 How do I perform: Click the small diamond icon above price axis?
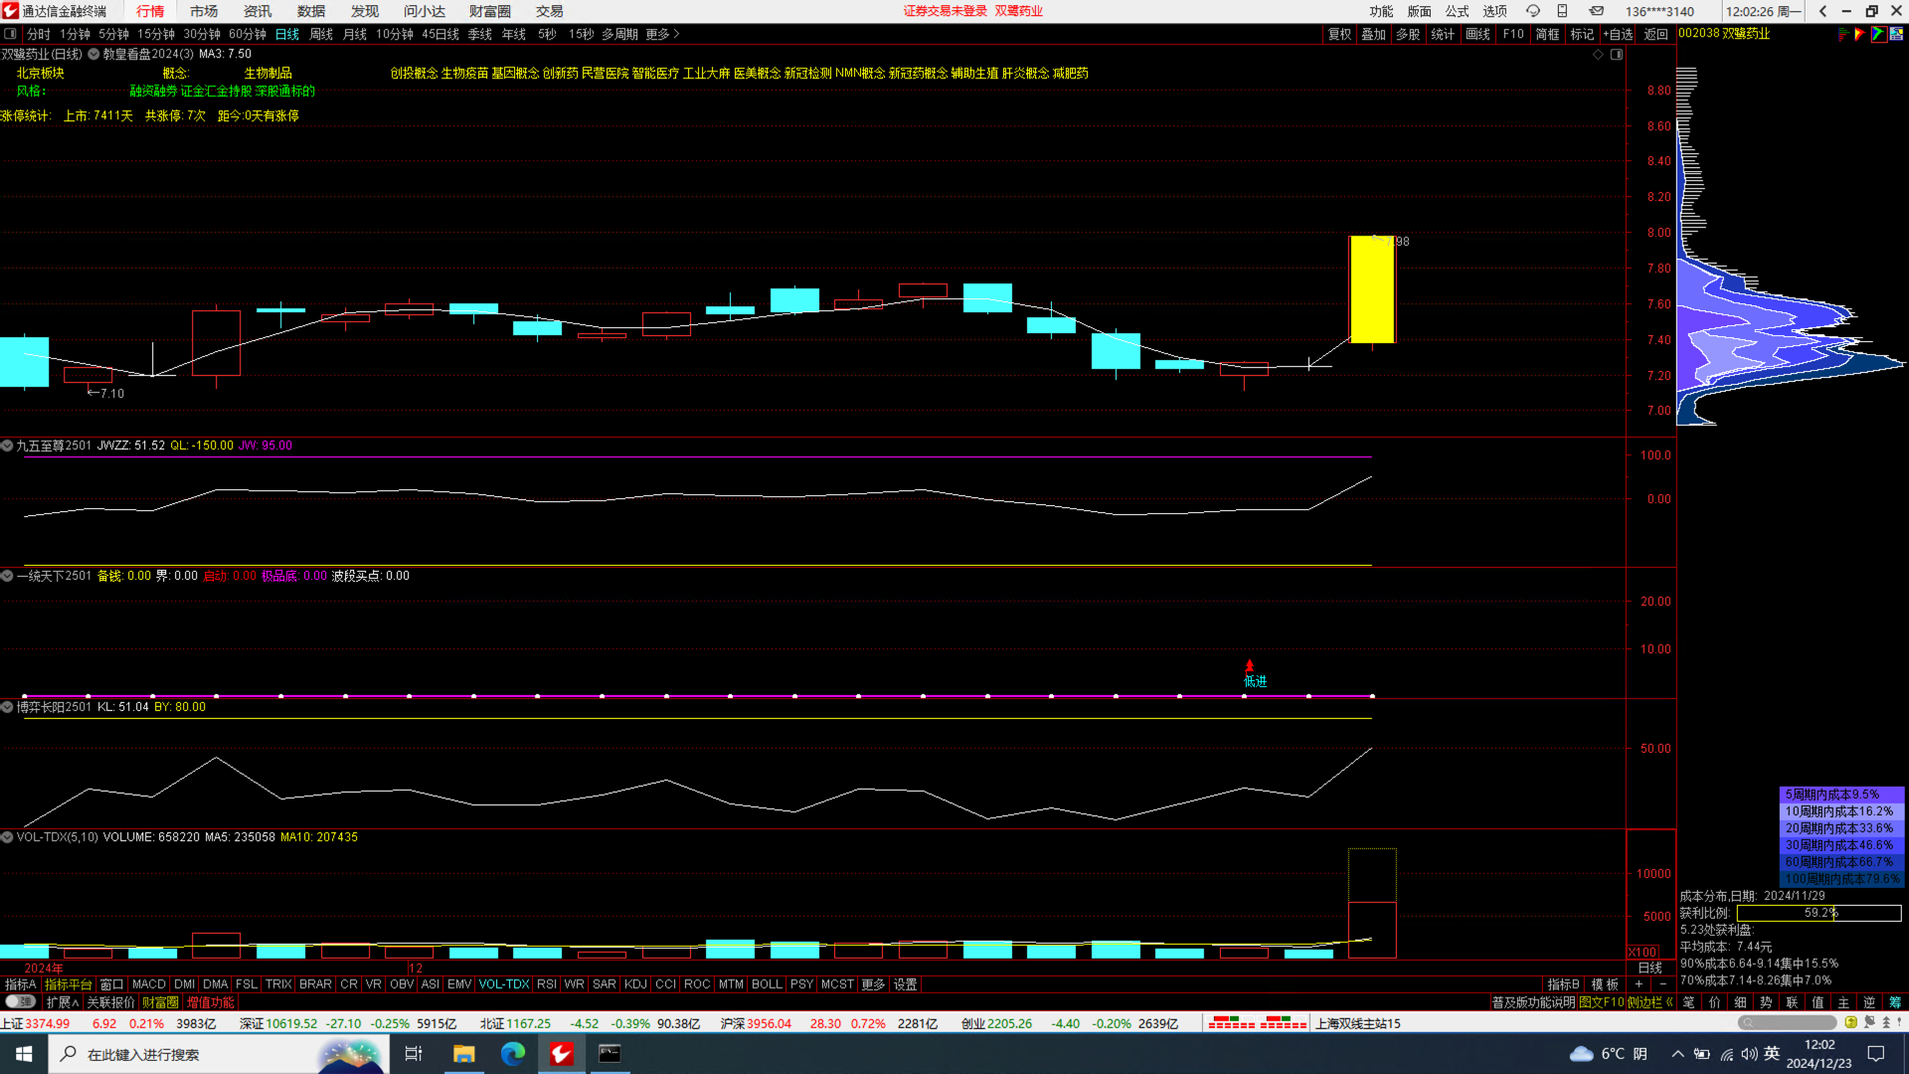[1598, 55]
